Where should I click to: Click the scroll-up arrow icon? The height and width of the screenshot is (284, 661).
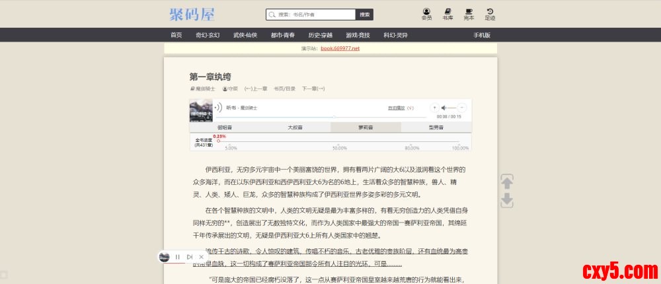click(x=507, y=182)
